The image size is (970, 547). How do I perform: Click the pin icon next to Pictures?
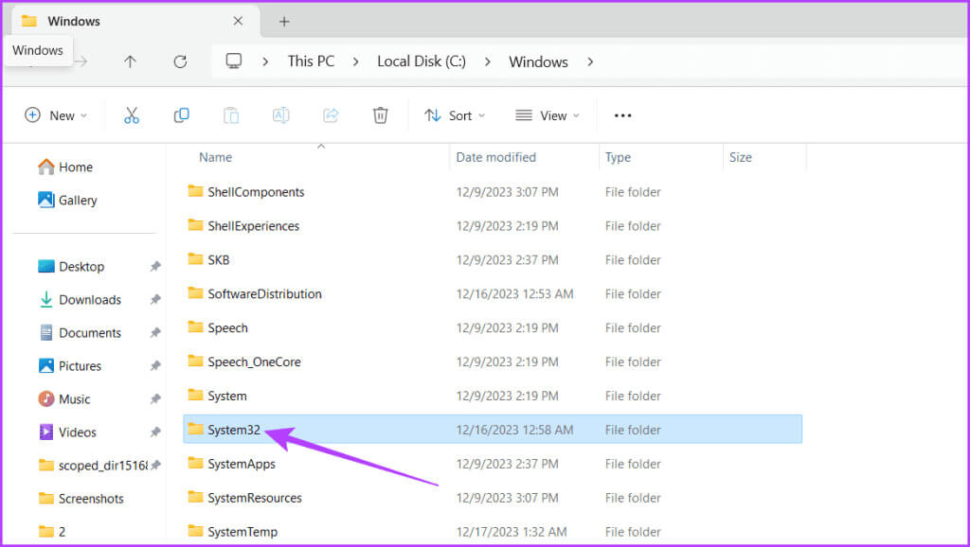[155, 366]
